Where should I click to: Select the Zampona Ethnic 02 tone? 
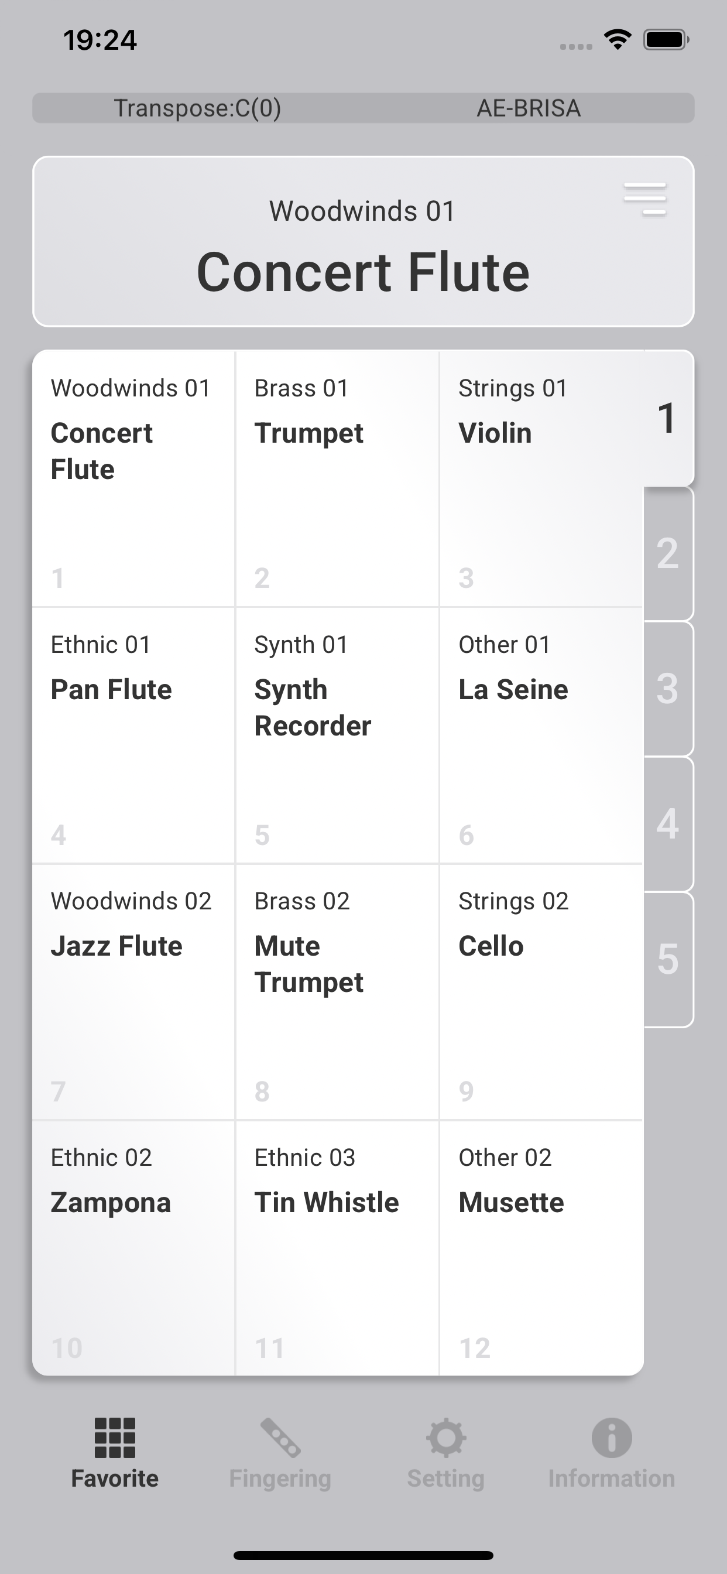pyautogui.click(x=134, y=1248)
